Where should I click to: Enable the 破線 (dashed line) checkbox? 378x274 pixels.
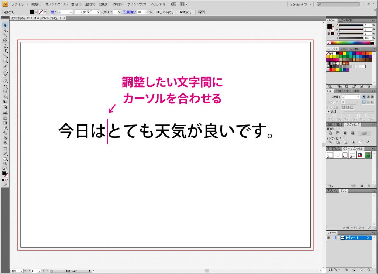point(329,112)
